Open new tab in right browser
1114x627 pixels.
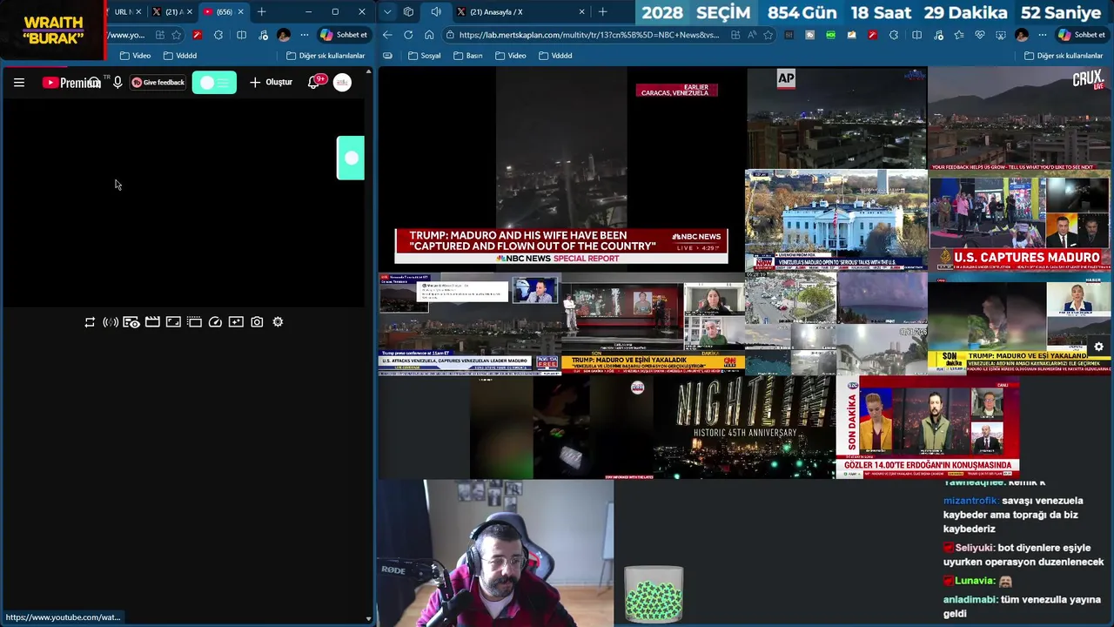[x=602, y=11]
